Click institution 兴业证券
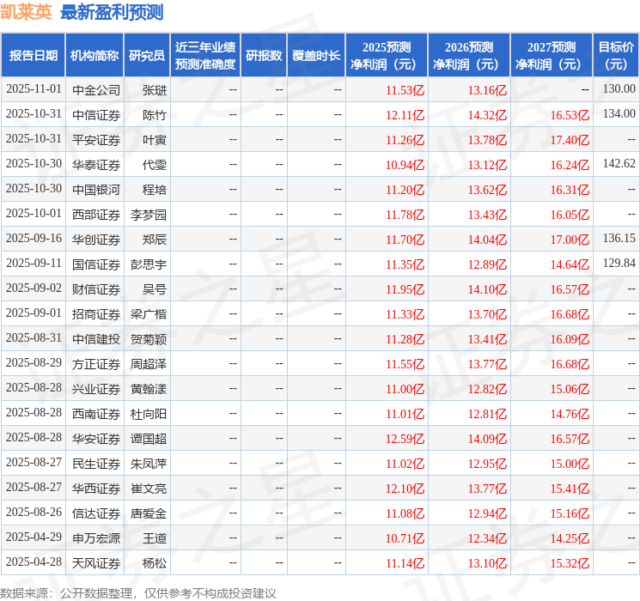Screen dimensions: 640x601 coord(96,388)
